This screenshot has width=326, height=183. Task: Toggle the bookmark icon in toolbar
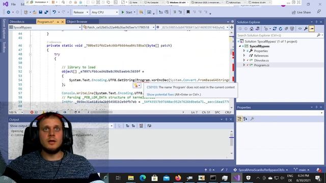[188, 12]
